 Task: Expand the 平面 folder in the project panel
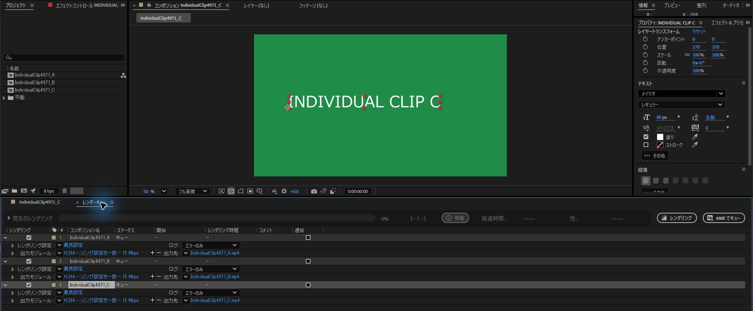pos(4,97)
